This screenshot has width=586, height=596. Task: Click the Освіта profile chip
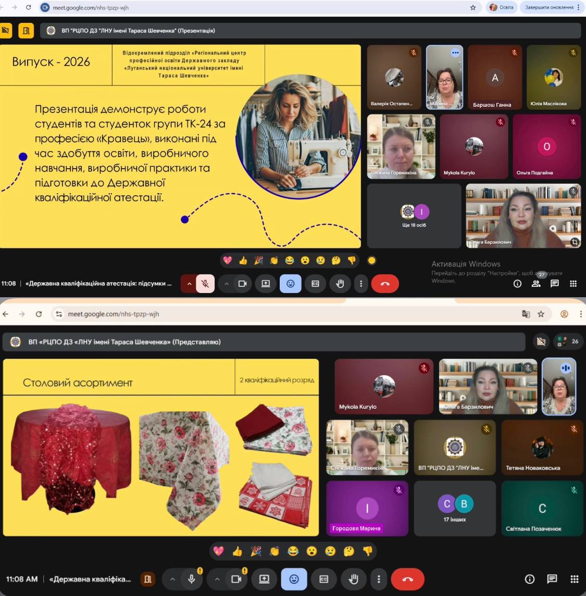[502, 7]
